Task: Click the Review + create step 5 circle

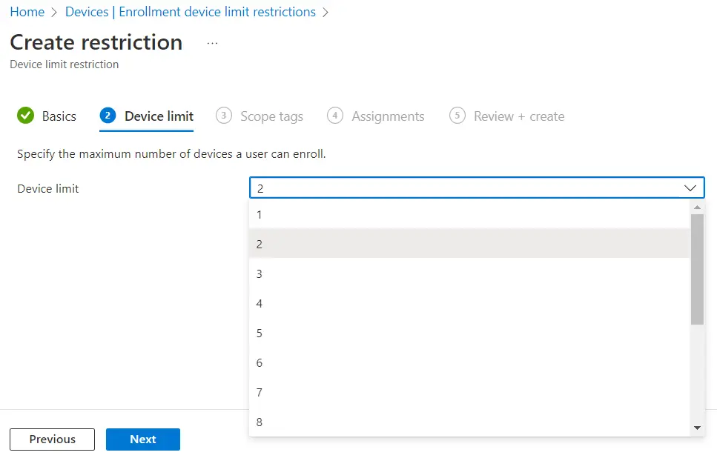Action: click(x=457, y=116)
